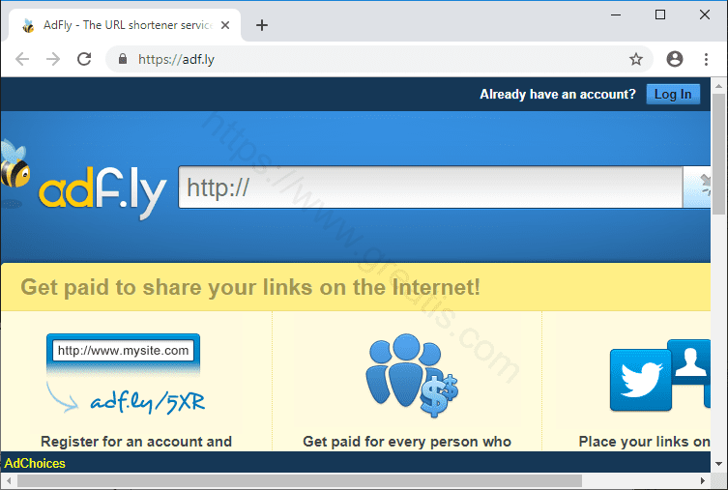Click the people with dollar signs icon

412,375
